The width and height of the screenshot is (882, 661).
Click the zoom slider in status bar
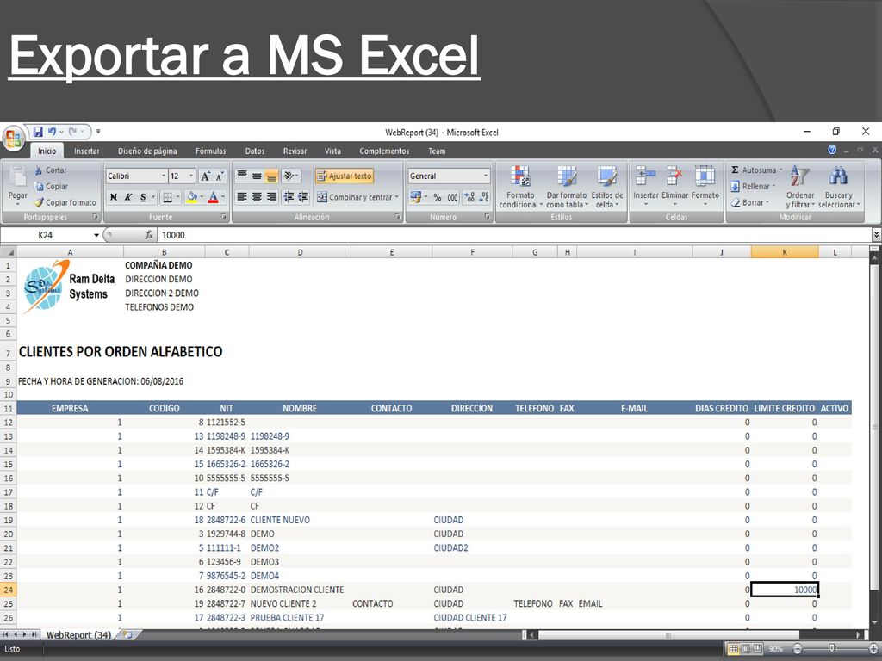pos(835,648)
